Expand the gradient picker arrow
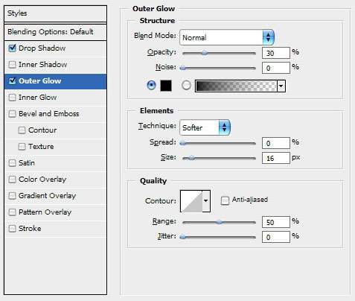This screenshot has height=301, width=355. pos(281,86)
